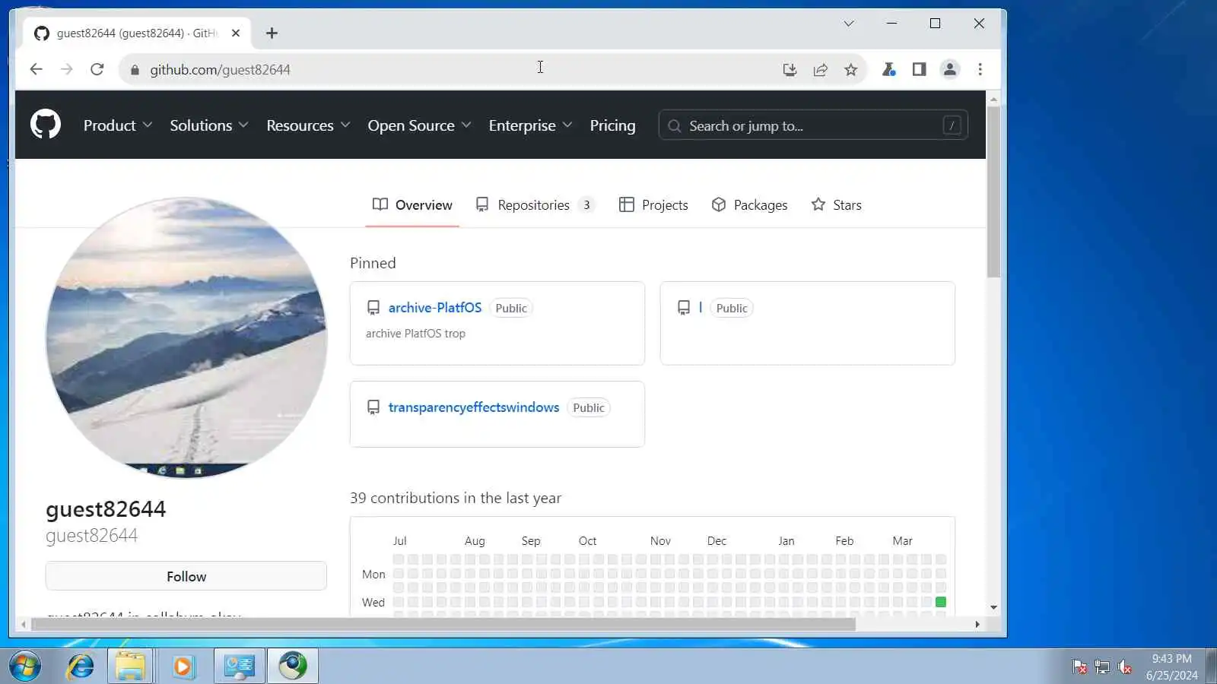1217x684 pixels.
Task: Expand the Solutions dropdown menu
Action: pyautogui.click(x=209, y=125)
